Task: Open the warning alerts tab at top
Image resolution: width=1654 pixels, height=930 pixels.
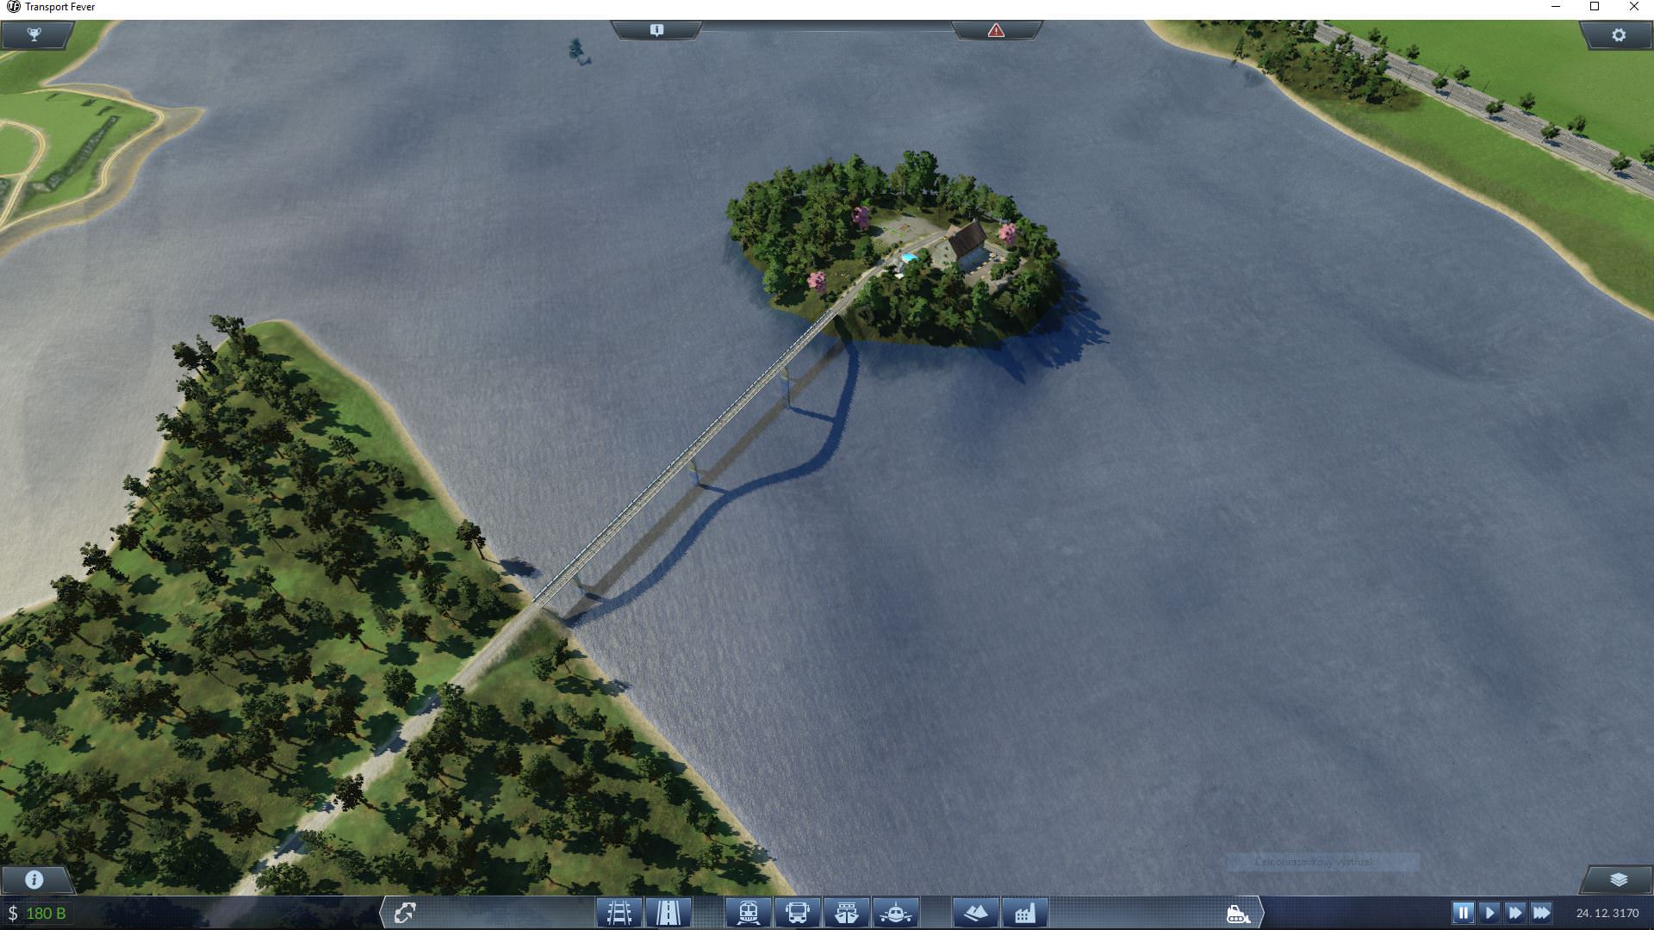Action: click(997, 30)
